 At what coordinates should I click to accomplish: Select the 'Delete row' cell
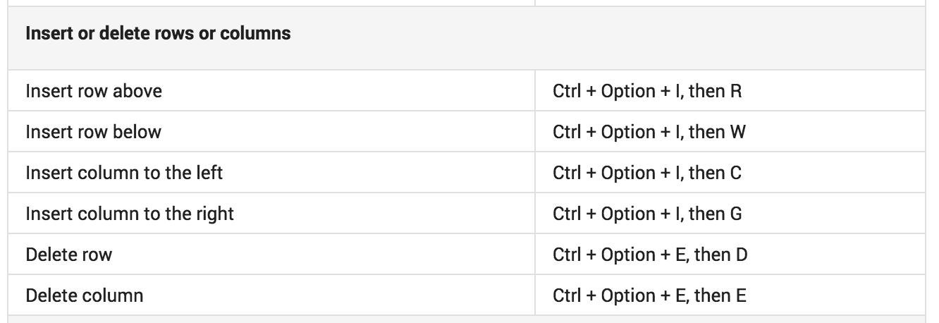click(271, 255)
